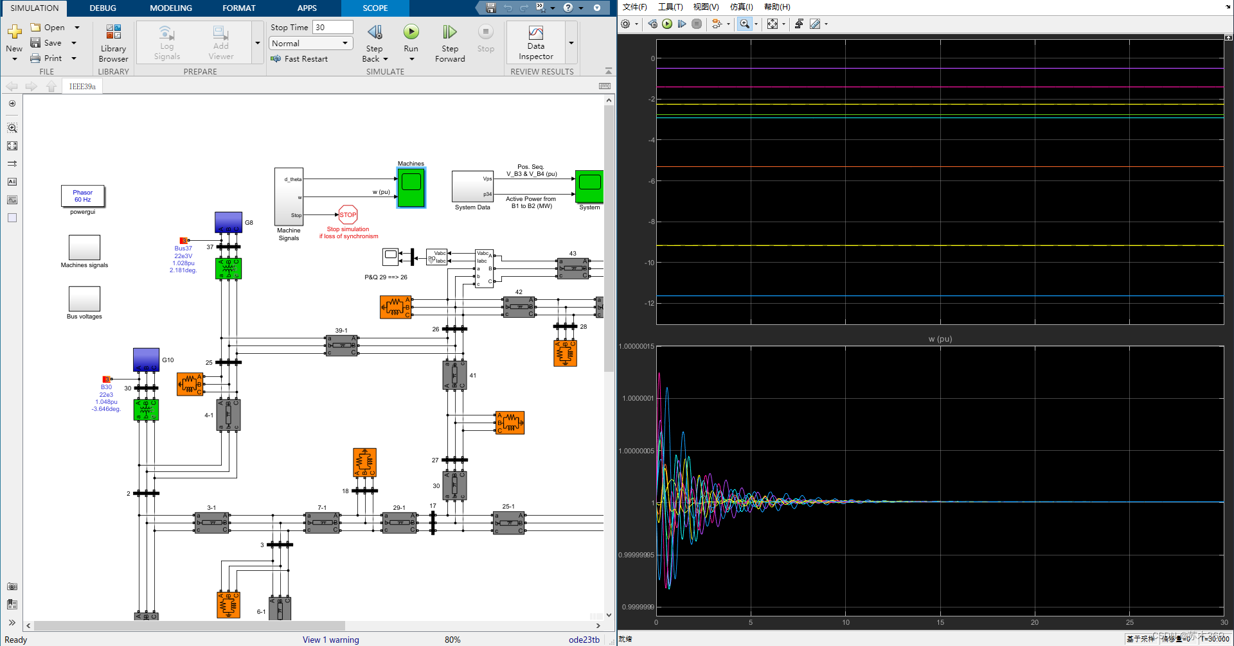Open the scope gear settings dropdown arrow
The image size is (1234, 646).
coord(636,24)
